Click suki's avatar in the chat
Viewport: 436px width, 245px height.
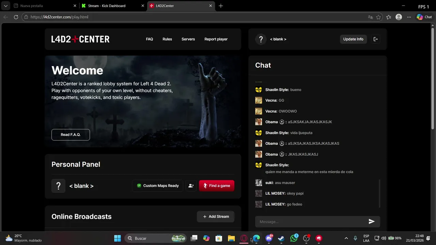coord(259,183)
